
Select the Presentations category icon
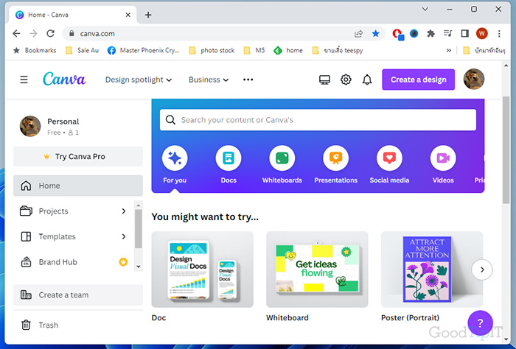coord(335,158)
